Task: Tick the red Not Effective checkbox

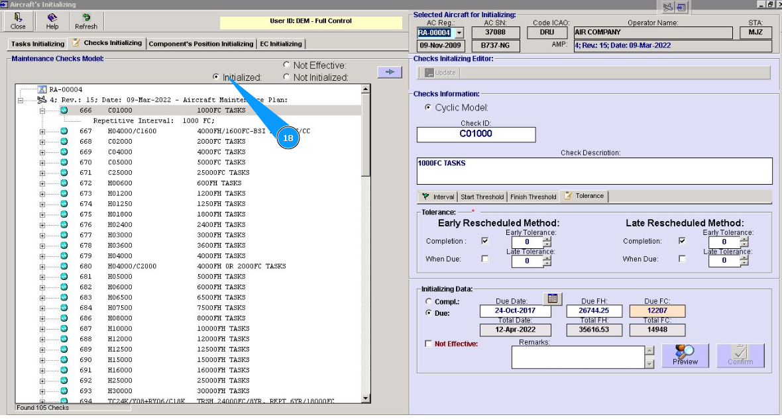Action: 429,344
